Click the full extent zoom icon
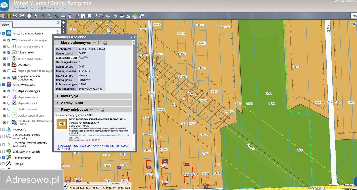The image size is (357, 190). (29, 16)
